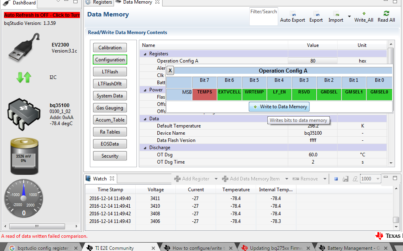This screenshot has height=251, width=403.
Task: Toggle the GNDSEL bit 2 cell
Action: click(x=329, y=94)
